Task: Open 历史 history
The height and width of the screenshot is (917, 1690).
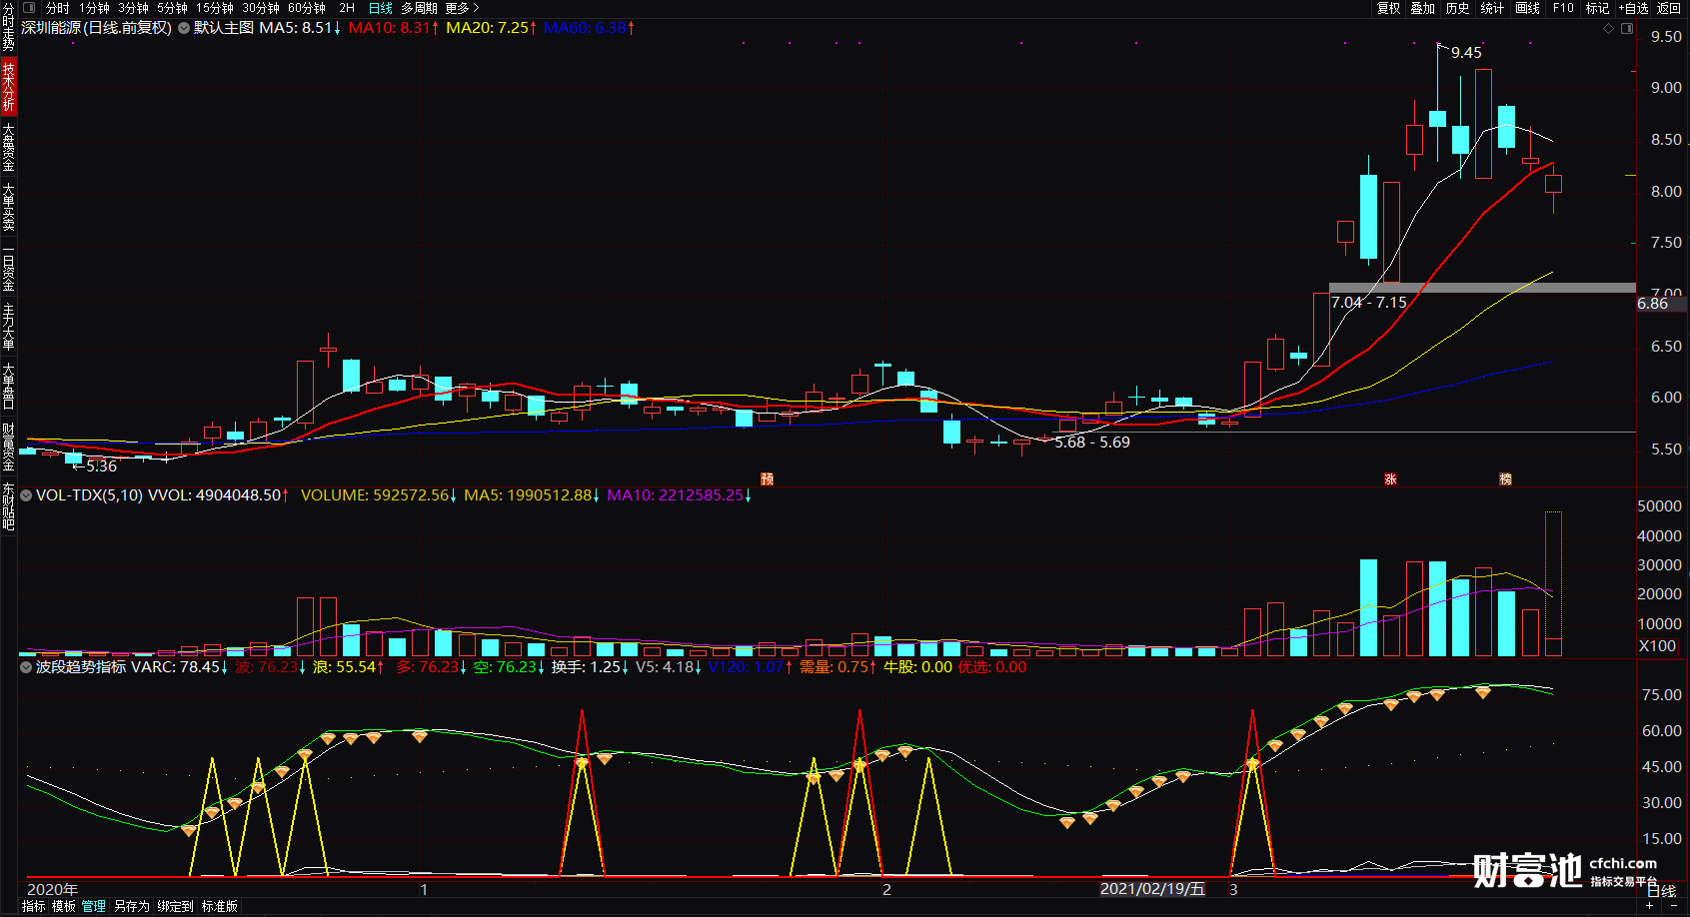Action: 1457,8
